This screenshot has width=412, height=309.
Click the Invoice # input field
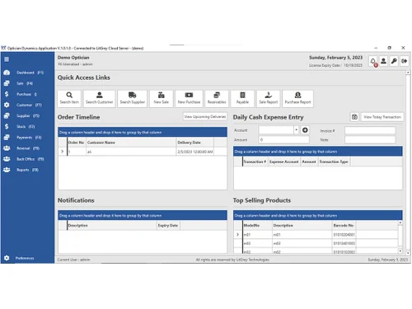[370, 130]
